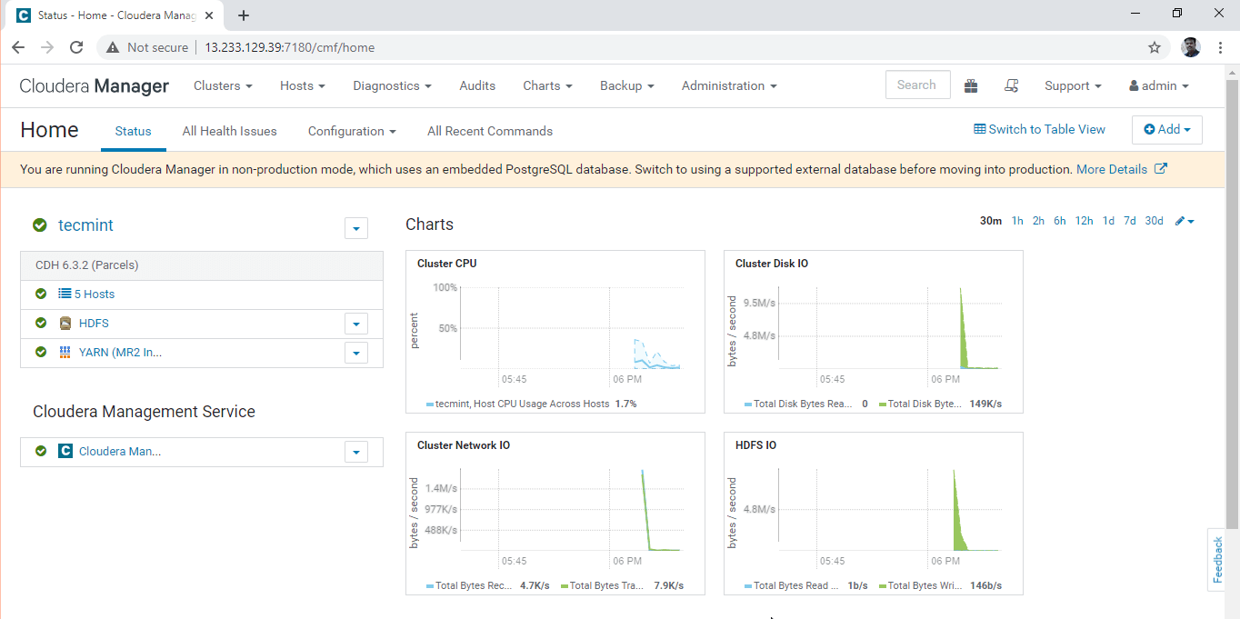The width and height of the screenshot is (1240, 619).
Task: Reload the page in browser
Action: click(x=76, y=47)
